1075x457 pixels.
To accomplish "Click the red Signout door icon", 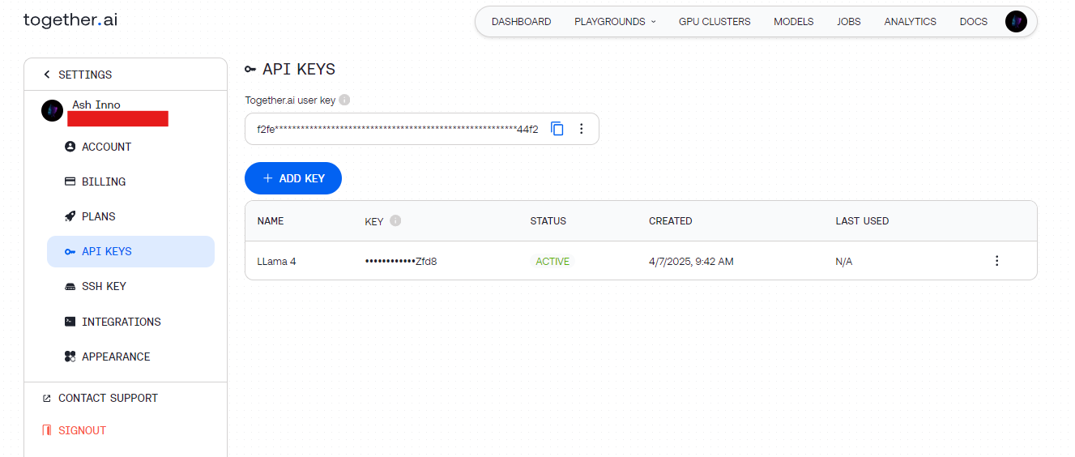I will [x=46, y=430].
